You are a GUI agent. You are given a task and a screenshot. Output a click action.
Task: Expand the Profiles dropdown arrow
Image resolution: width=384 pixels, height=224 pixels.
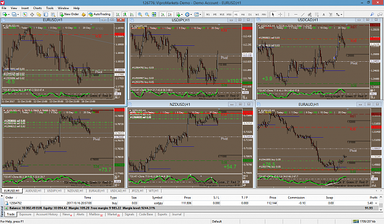[18, 15]
